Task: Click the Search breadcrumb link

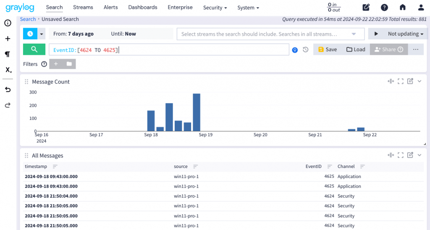Action: coord(28,19)
